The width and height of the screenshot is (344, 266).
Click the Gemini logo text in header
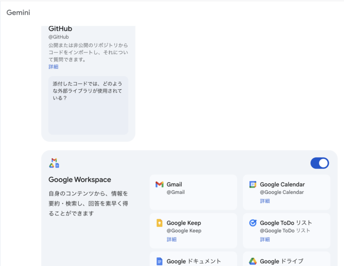click(x=18, y=13)
